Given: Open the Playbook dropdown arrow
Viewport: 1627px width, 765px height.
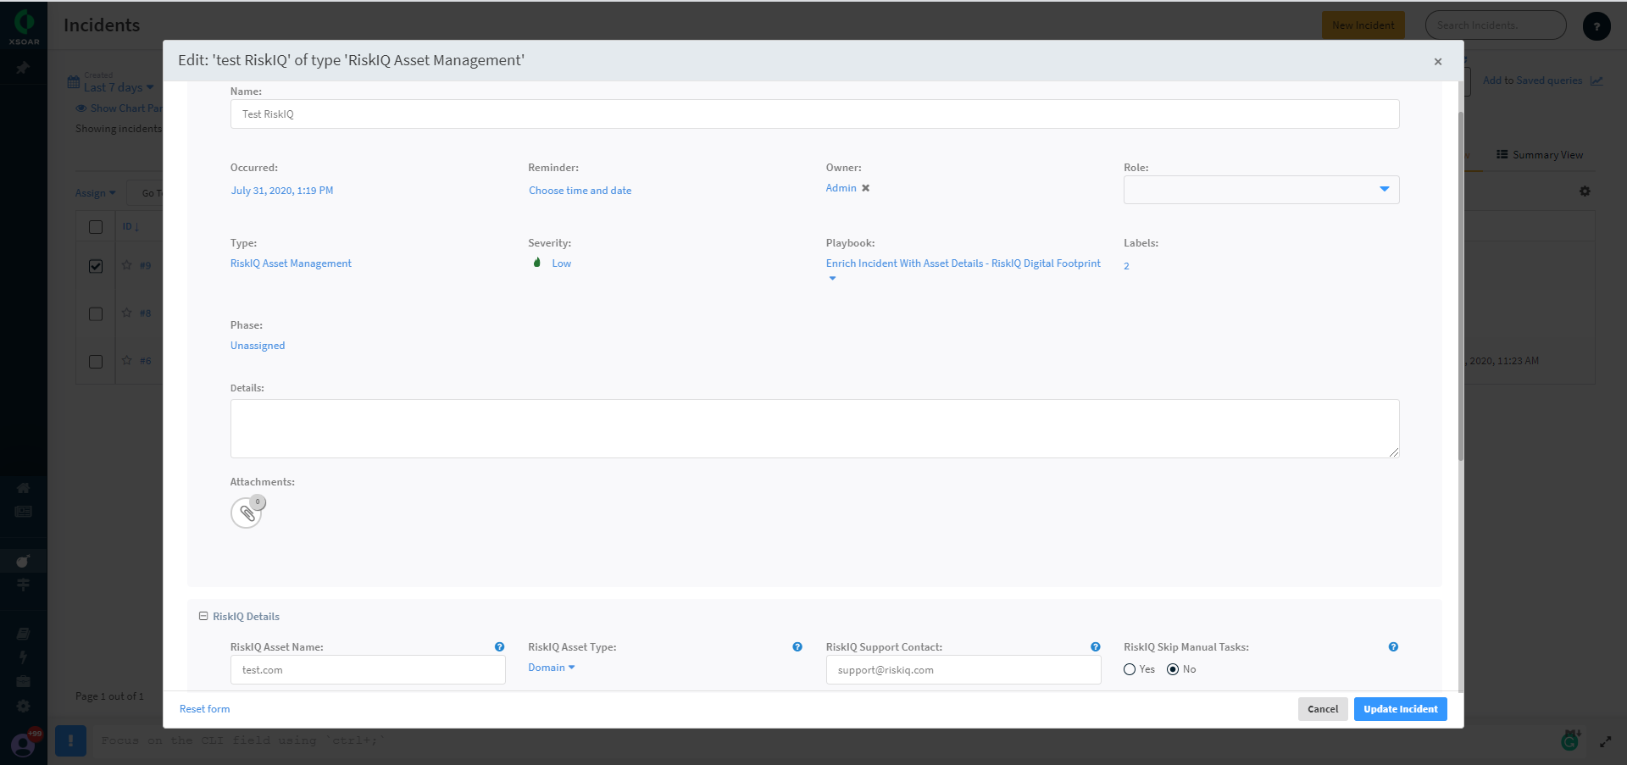Looking at the screenshot, I should click(832, 279).
